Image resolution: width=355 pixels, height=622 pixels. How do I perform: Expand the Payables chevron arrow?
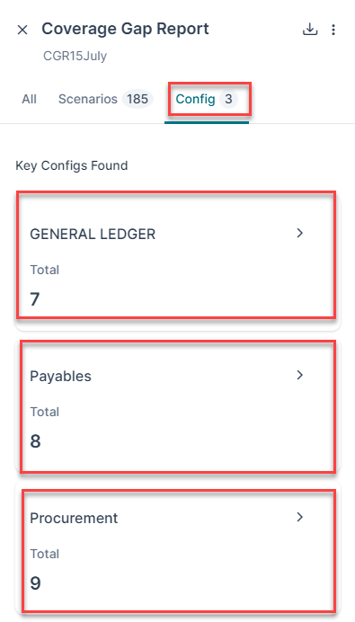click(x=300, y=375)
